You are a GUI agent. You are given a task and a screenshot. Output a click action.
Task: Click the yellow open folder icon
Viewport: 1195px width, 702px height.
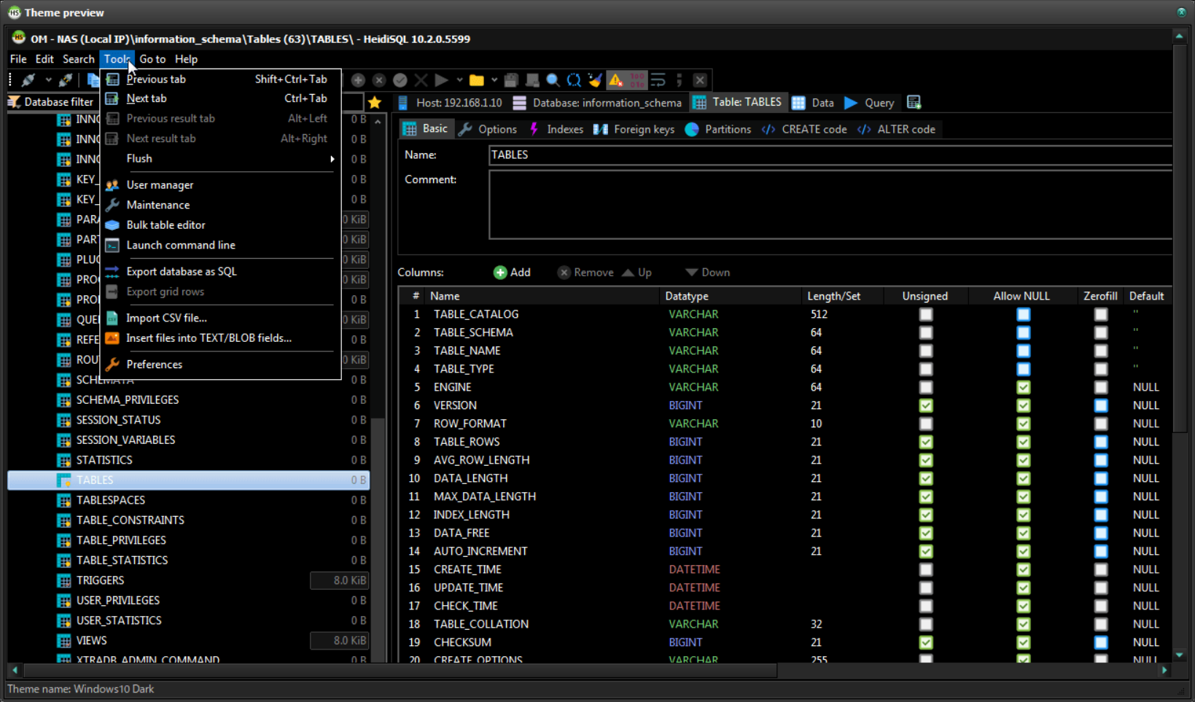pos(476,79)
